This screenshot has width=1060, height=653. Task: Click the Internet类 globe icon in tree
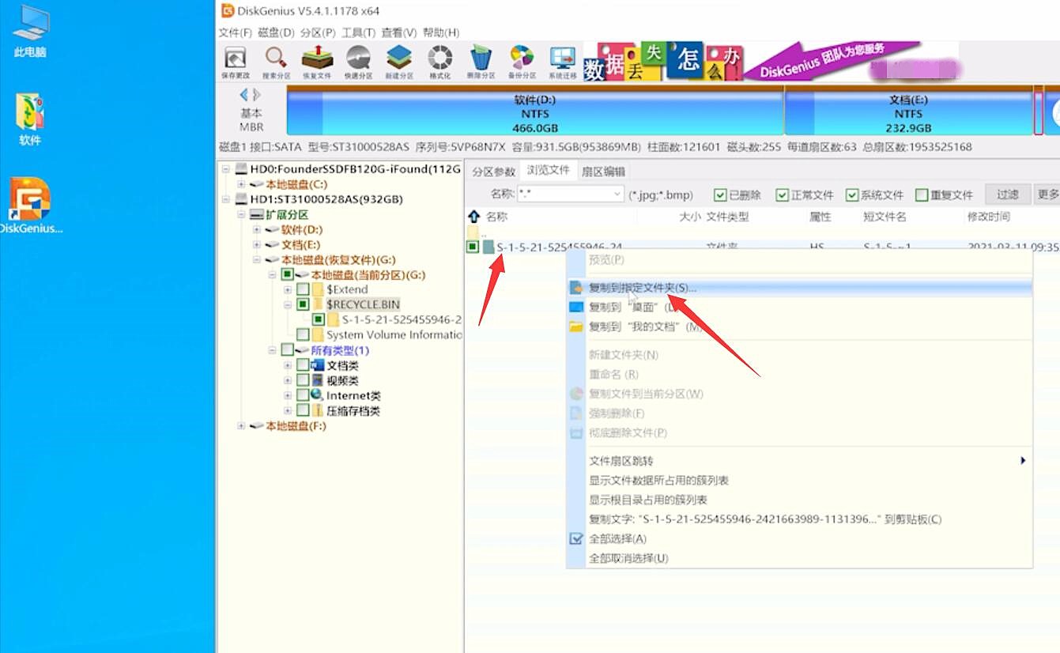click(317, 394)
